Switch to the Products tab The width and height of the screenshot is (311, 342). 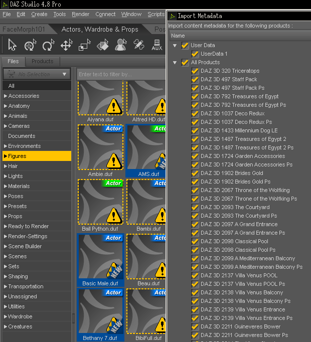click(42, 62)
